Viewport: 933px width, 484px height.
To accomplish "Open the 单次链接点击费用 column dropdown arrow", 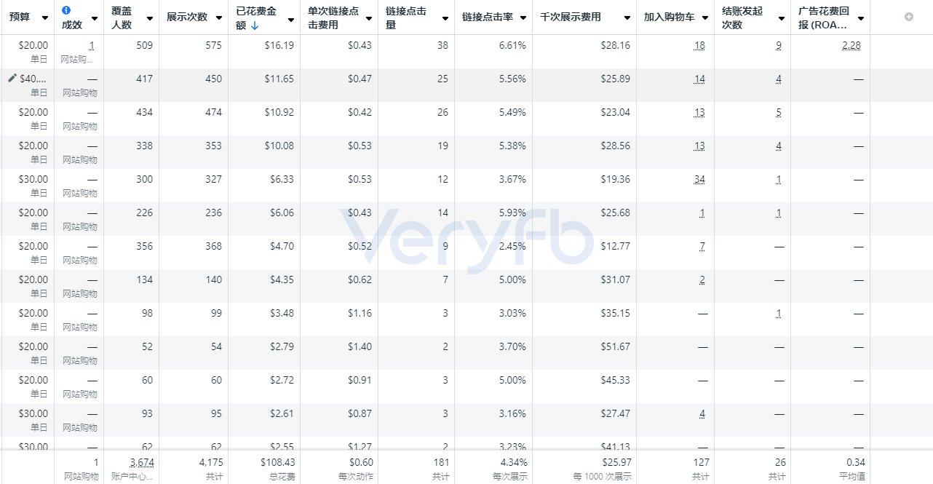I will (369, 18).
